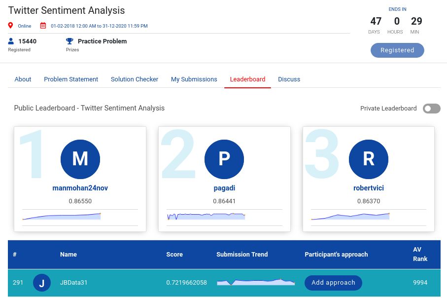Click the red calendar date icon
Viewport: 447px width, 298px height.
point(43,26)
